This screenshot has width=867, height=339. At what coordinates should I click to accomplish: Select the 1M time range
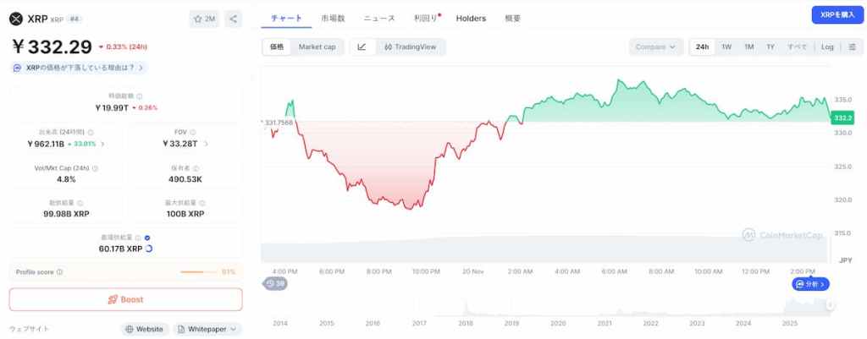748,47
